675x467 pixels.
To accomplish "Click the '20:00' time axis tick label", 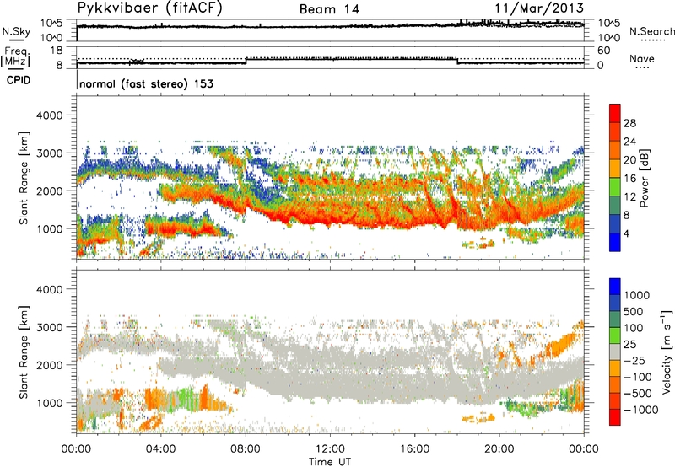I will point(499,449).
